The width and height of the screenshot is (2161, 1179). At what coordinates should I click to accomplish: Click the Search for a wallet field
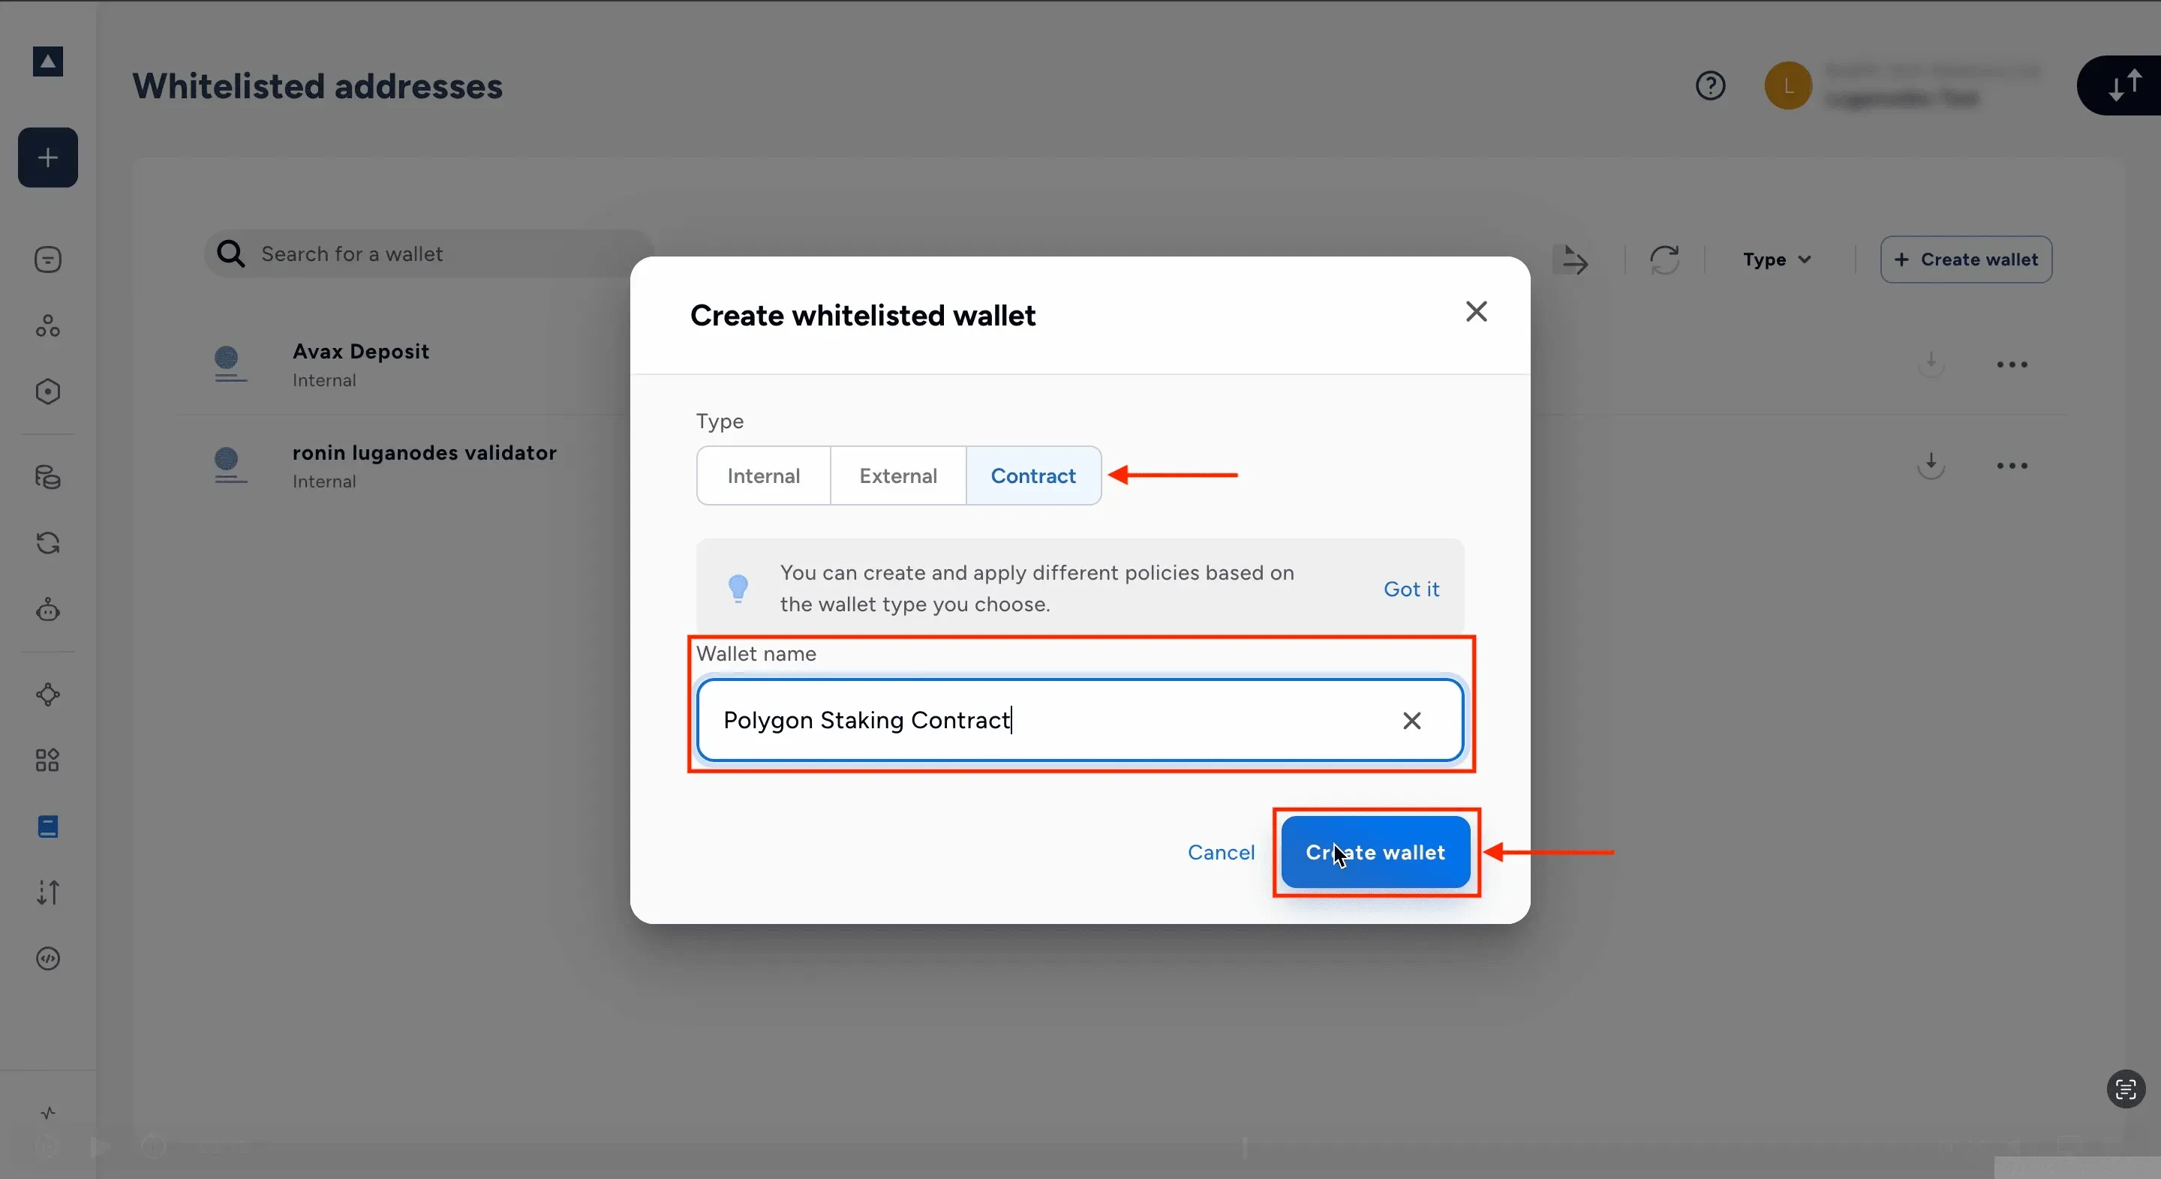coord(428,254)
